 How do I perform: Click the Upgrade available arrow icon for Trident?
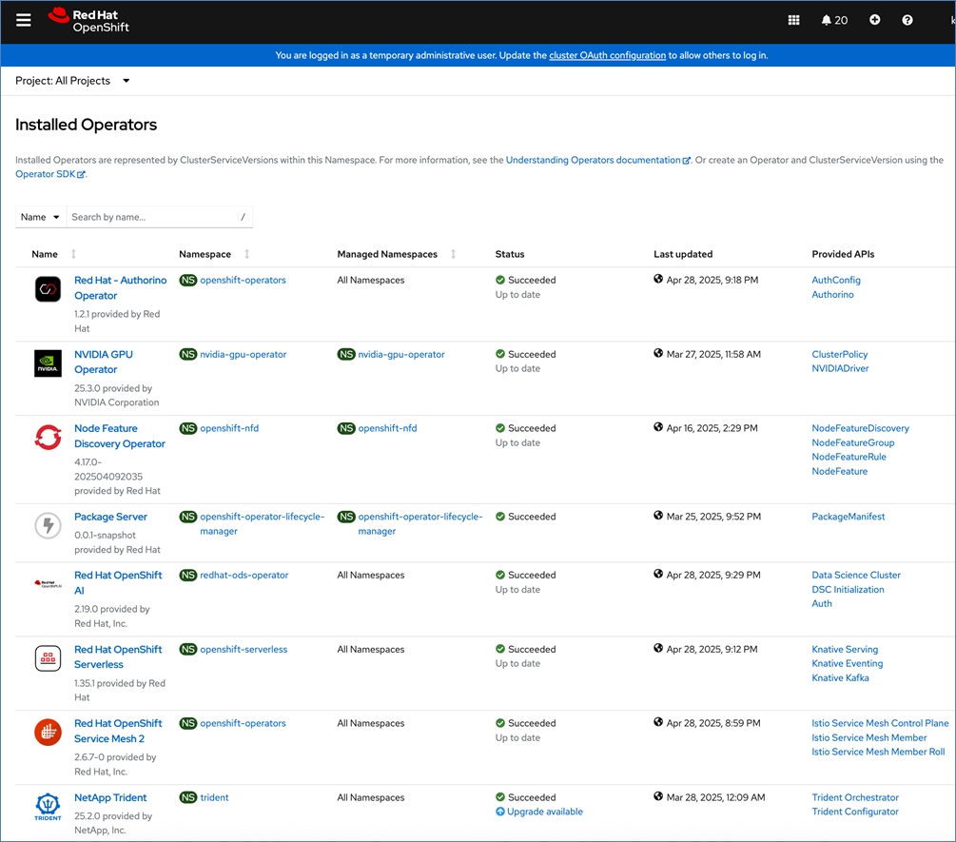click(500, 812)
